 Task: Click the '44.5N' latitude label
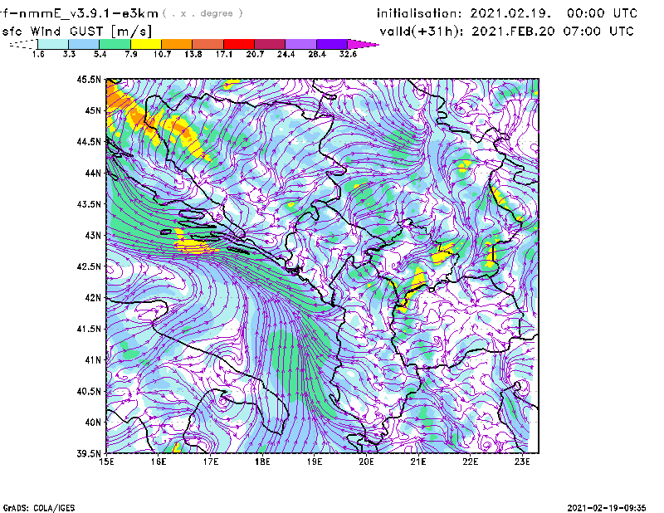[89, 141]
